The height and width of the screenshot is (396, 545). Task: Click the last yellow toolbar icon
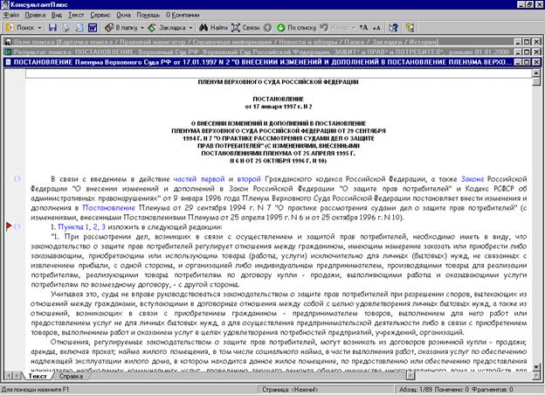click(410, 27)
